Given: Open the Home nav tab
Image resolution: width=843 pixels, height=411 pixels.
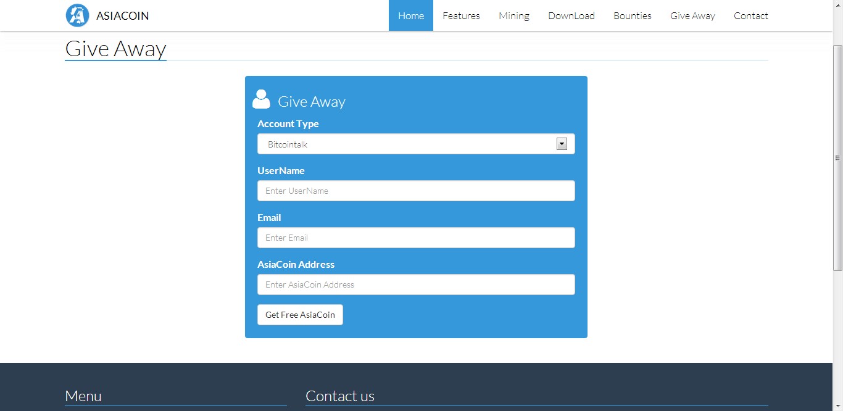Looking at the screenshot, I should [x=411, y=15].
